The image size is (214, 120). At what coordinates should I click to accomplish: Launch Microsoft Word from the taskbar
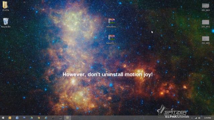click(x=17, y=118)
